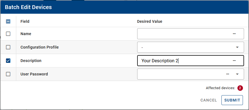Check the Configuration Profile checkbox
Image resolution: width=249 pixels, height=110 pixels.
(x=8, y=47)
